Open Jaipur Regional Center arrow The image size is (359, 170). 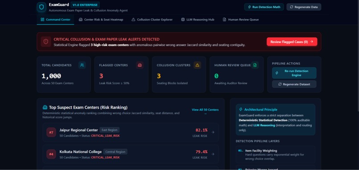[213, 132]
